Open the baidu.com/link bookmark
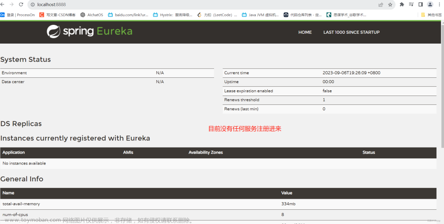Image resolution: width=444 pixels, height=224 pixels. [x=128, y=15]
